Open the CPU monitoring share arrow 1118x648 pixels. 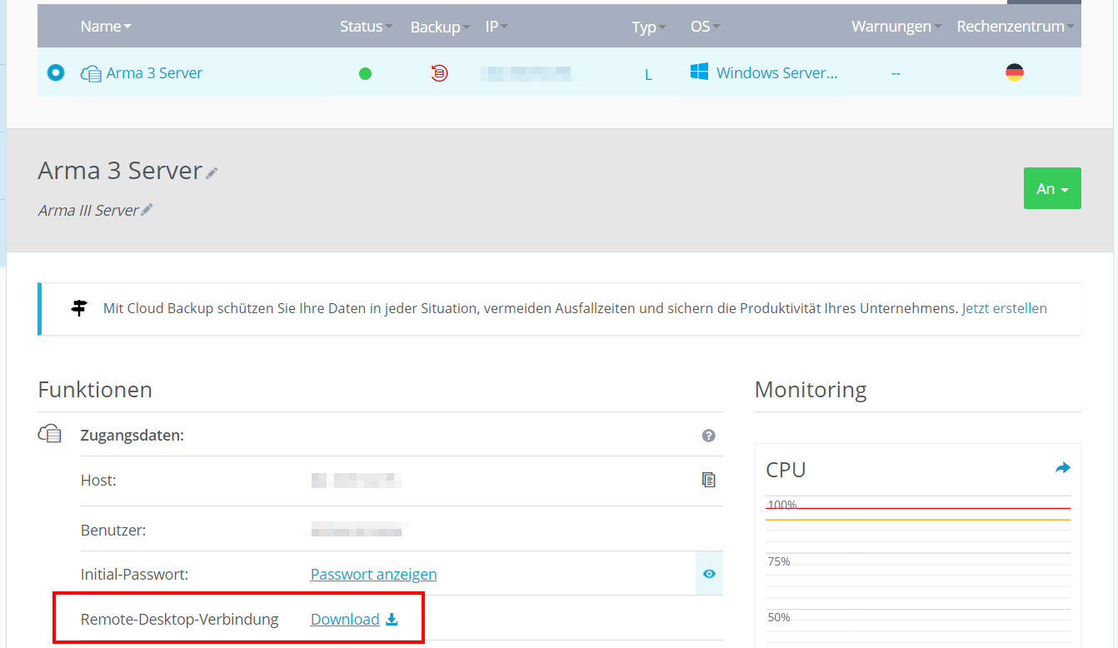[x=1062, y=468]
